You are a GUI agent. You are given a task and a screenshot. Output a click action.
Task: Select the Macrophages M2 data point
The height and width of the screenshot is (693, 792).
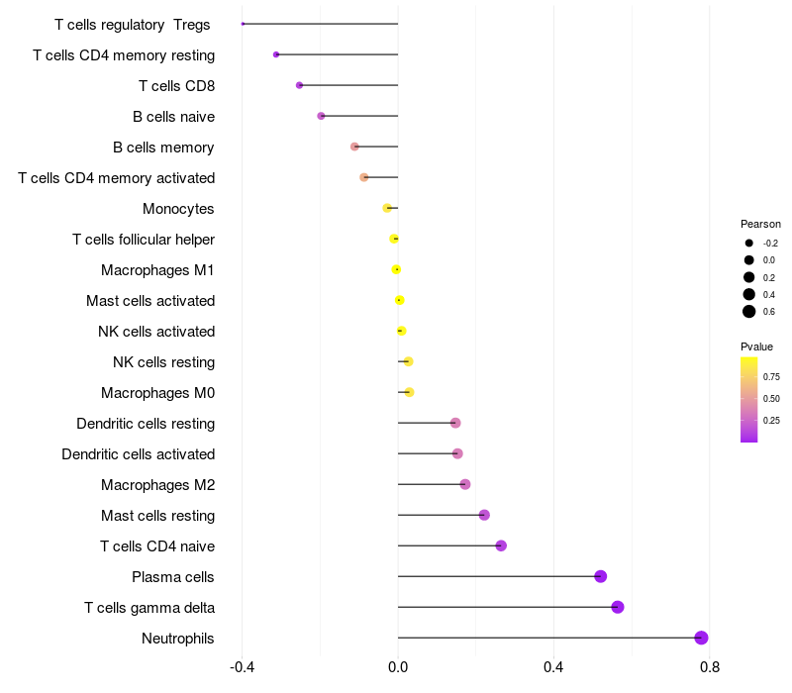(x=465, y=484)
